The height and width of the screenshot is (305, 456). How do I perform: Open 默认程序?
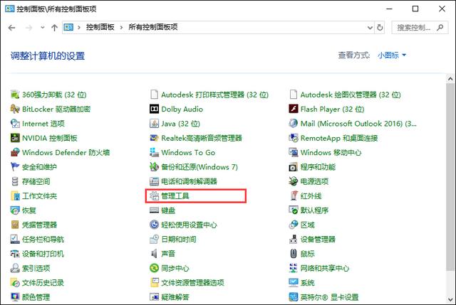(x=314, y=210)
